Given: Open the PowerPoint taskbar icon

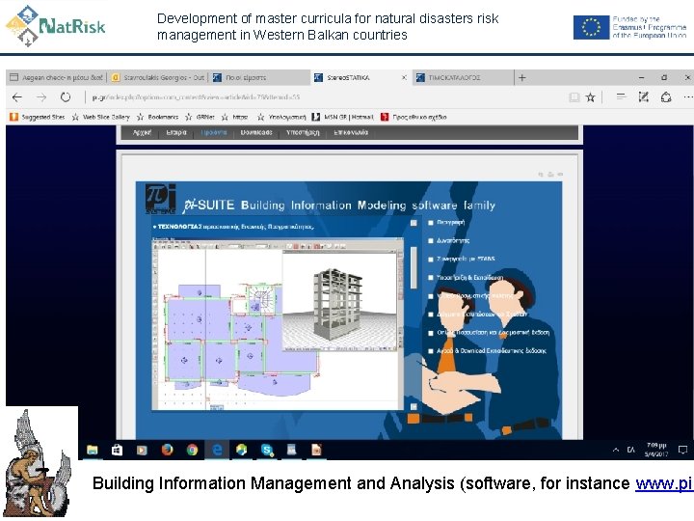Looking at the screenshot, I should click(x=316, y=451).
